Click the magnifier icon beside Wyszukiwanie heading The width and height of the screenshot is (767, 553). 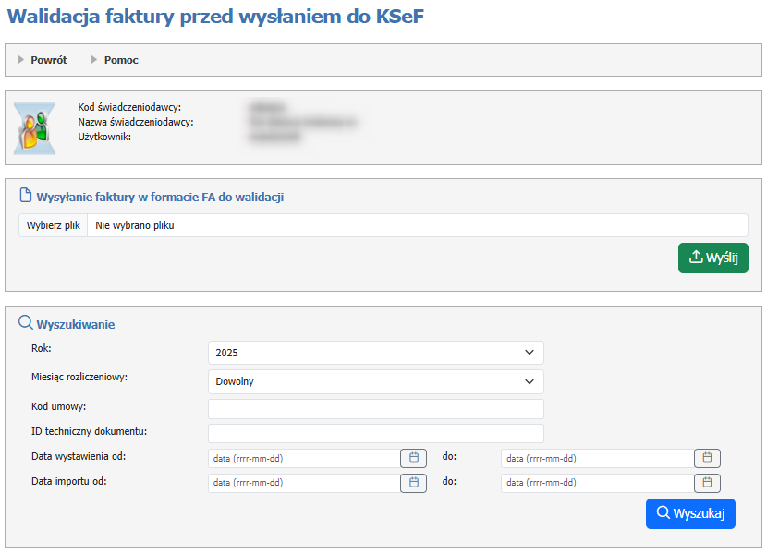point(26,323)
